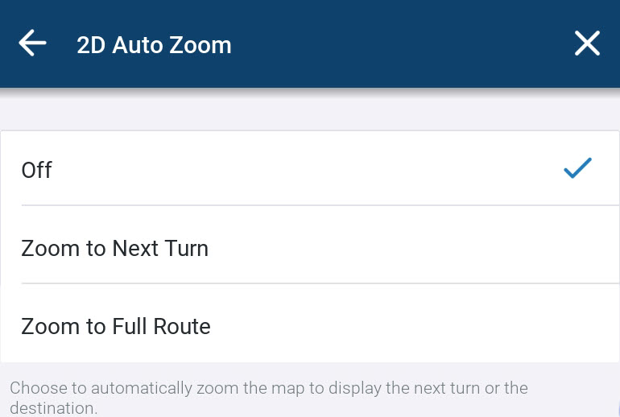Click the "Zoom to Next Turn" label
The width and height of the screenshot is (620, 417).
114,248
